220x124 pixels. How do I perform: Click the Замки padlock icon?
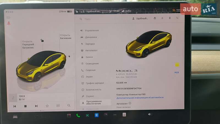click(x=82, y=57)
